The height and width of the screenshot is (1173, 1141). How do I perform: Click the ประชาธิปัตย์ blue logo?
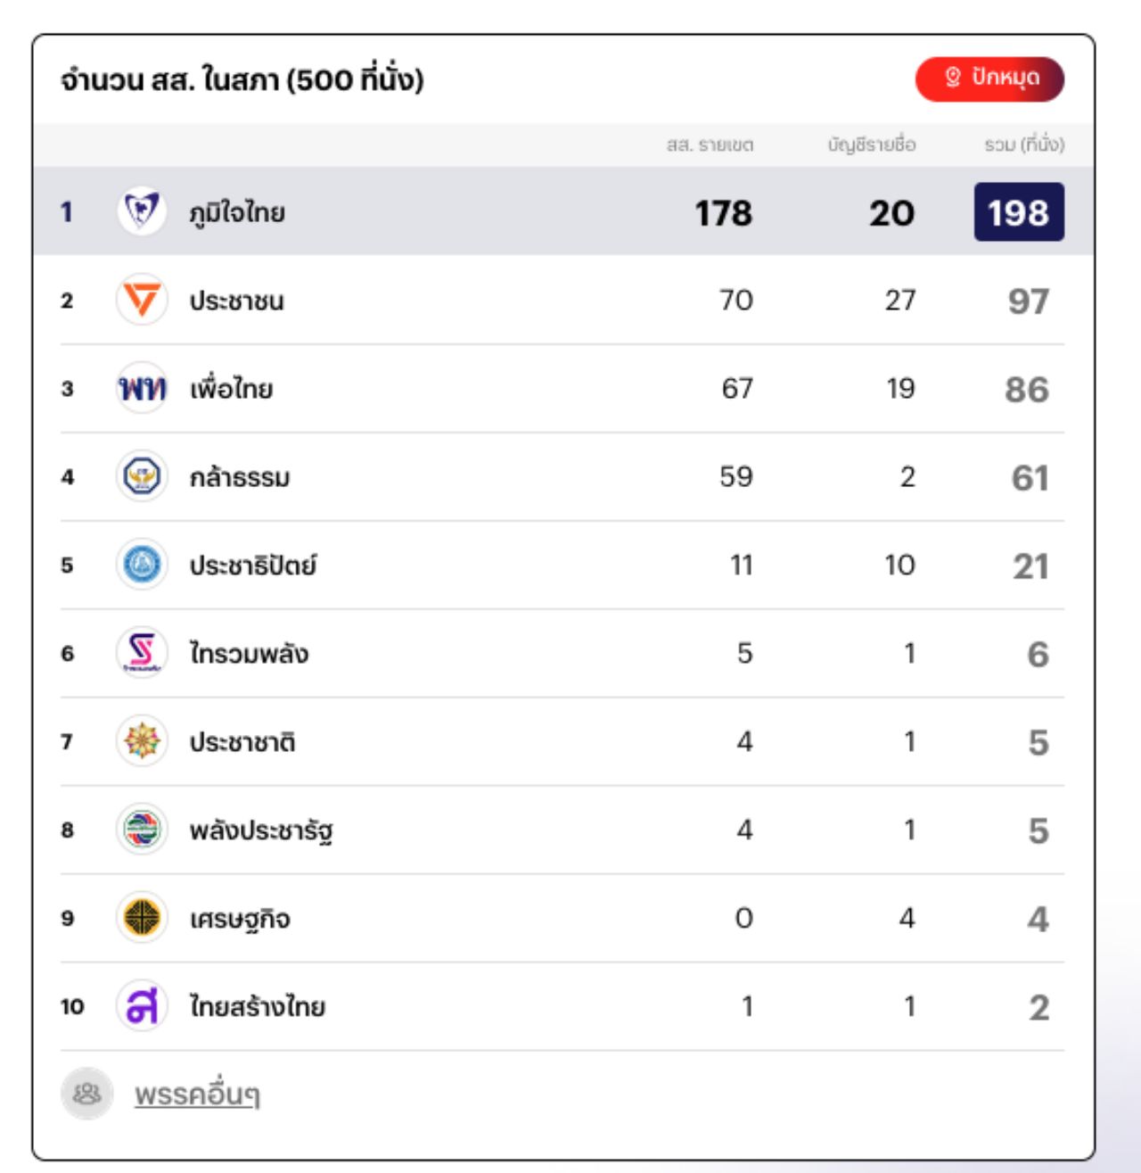[x=142, y=565]
